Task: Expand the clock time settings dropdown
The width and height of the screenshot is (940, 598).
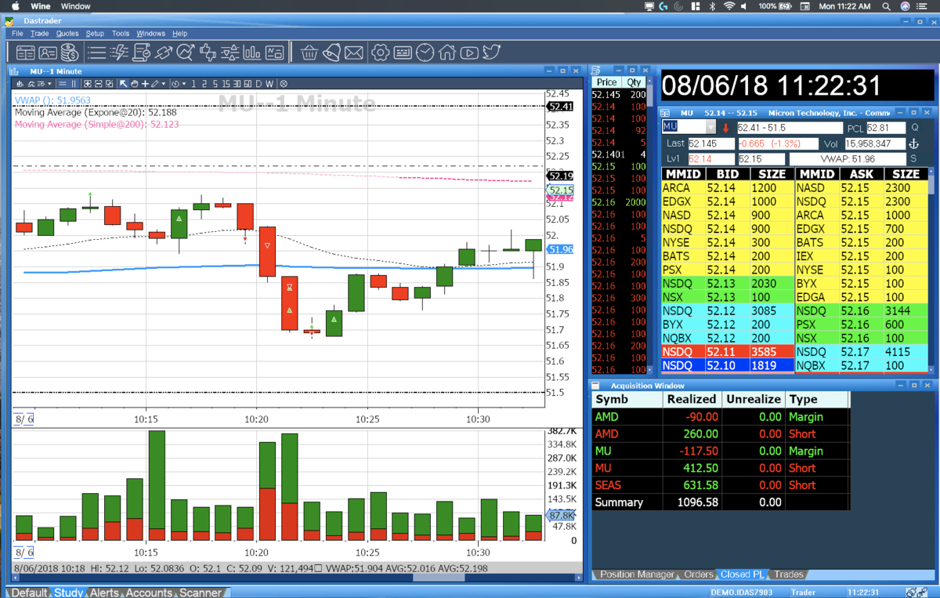Action: point(184,84)
